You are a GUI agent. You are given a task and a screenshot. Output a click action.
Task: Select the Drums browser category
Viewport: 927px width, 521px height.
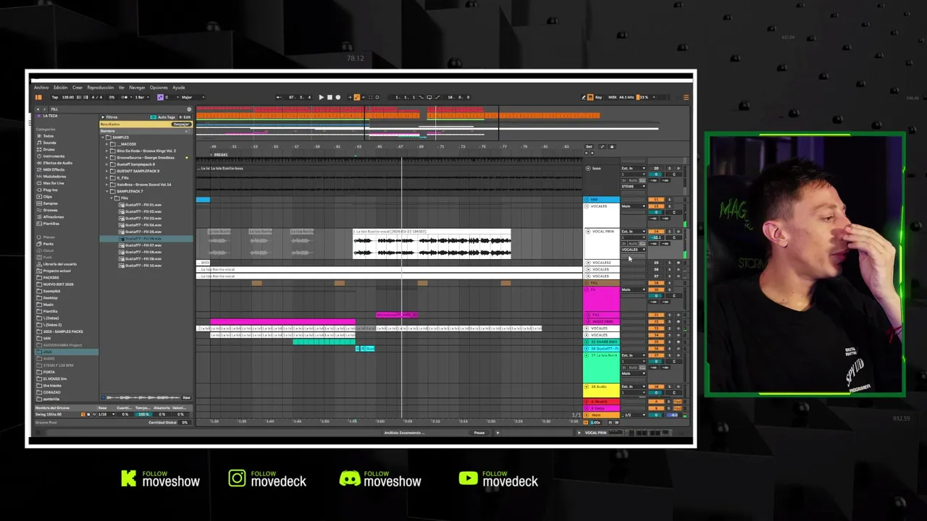pos(49,149)
